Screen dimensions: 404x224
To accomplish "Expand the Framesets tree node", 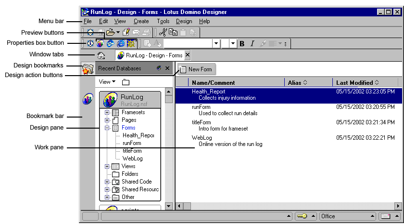I will point(107,113).
